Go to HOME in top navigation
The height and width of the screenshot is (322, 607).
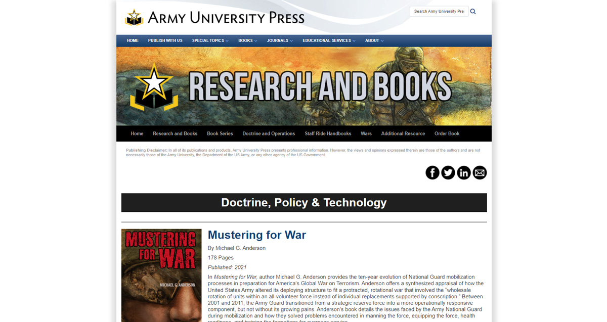133,40
